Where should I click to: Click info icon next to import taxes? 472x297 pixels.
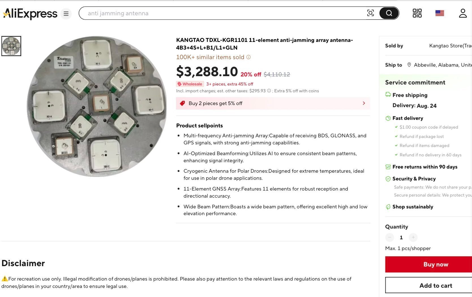point(269,91)
